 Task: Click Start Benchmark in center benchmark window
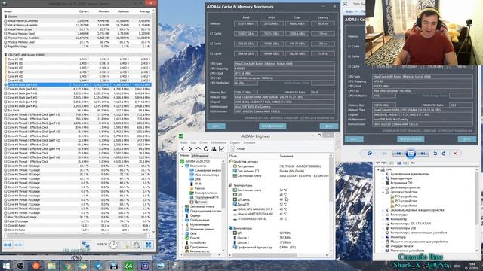point(272,126)
